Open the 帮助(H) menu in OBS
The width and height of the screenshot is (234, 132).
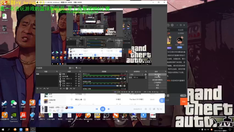click(x=85, y=6)
